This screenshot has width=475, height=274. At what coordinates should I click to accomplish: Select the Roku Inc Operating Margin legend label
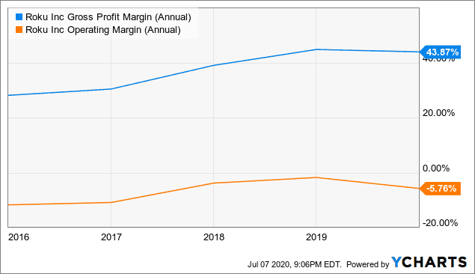(x=103, y=30)
